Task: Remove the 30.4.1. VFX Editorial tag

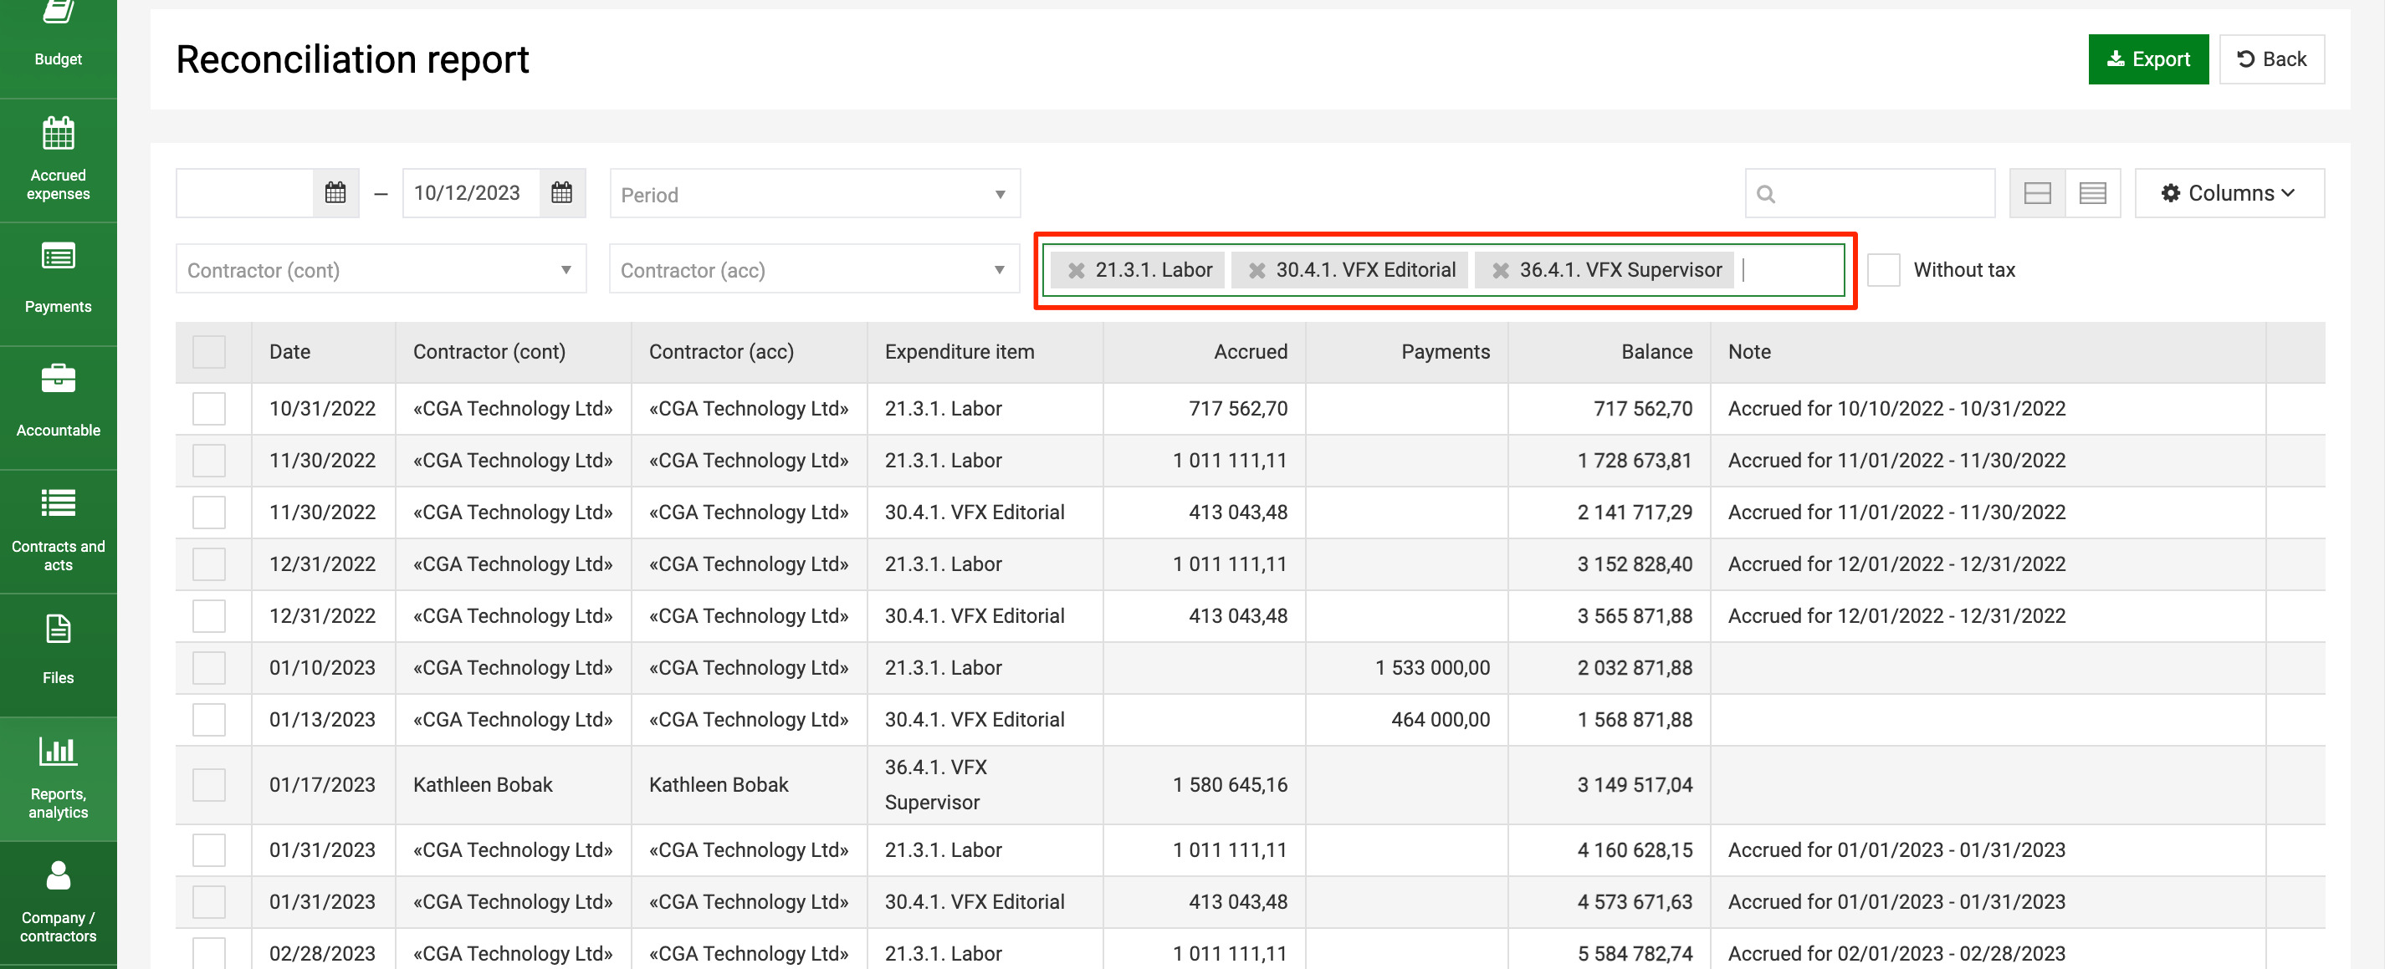Action: pyautogui.click(x=1256, y=270)
